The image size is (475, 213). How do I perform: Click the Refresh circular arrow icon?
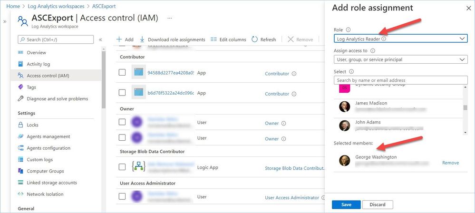255,39
